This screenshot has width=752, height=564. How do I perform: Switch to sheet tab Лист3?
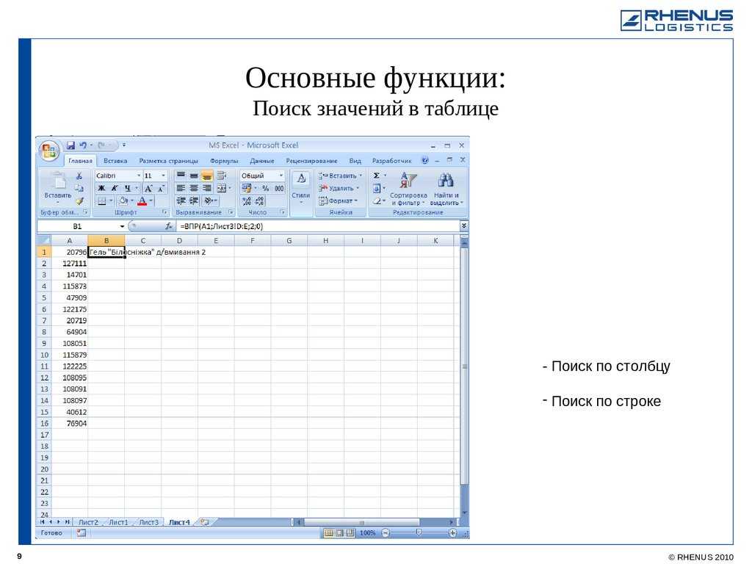(x=148, y=522)
